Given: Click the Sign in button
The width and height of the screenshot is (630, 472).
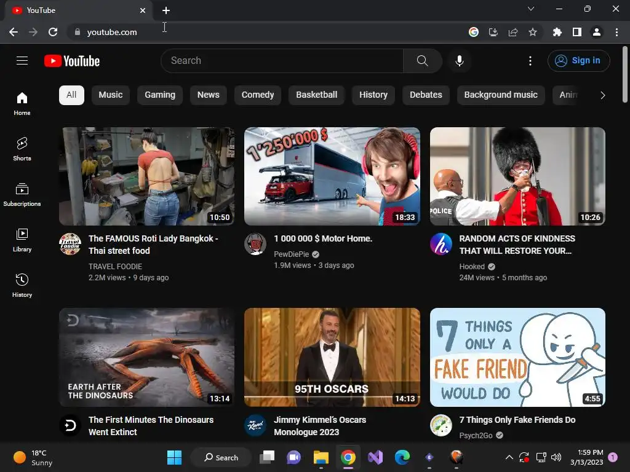Looking at the screenshot, I should [x=578, y=61].
